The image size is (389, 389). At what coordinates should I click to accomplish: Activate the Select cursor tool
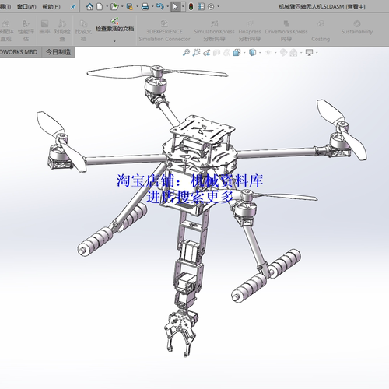pyautogui.click(x=176, y=7)
